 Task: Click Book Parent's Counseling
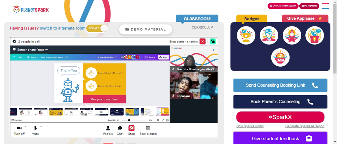point(280,102)
